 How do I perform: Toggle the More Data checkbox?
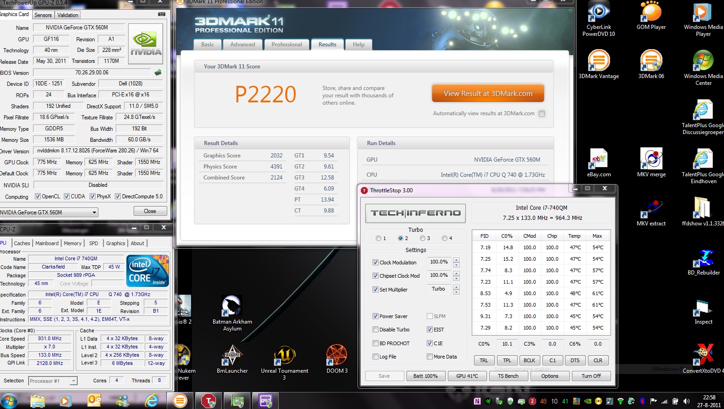[x=430, y=357]
